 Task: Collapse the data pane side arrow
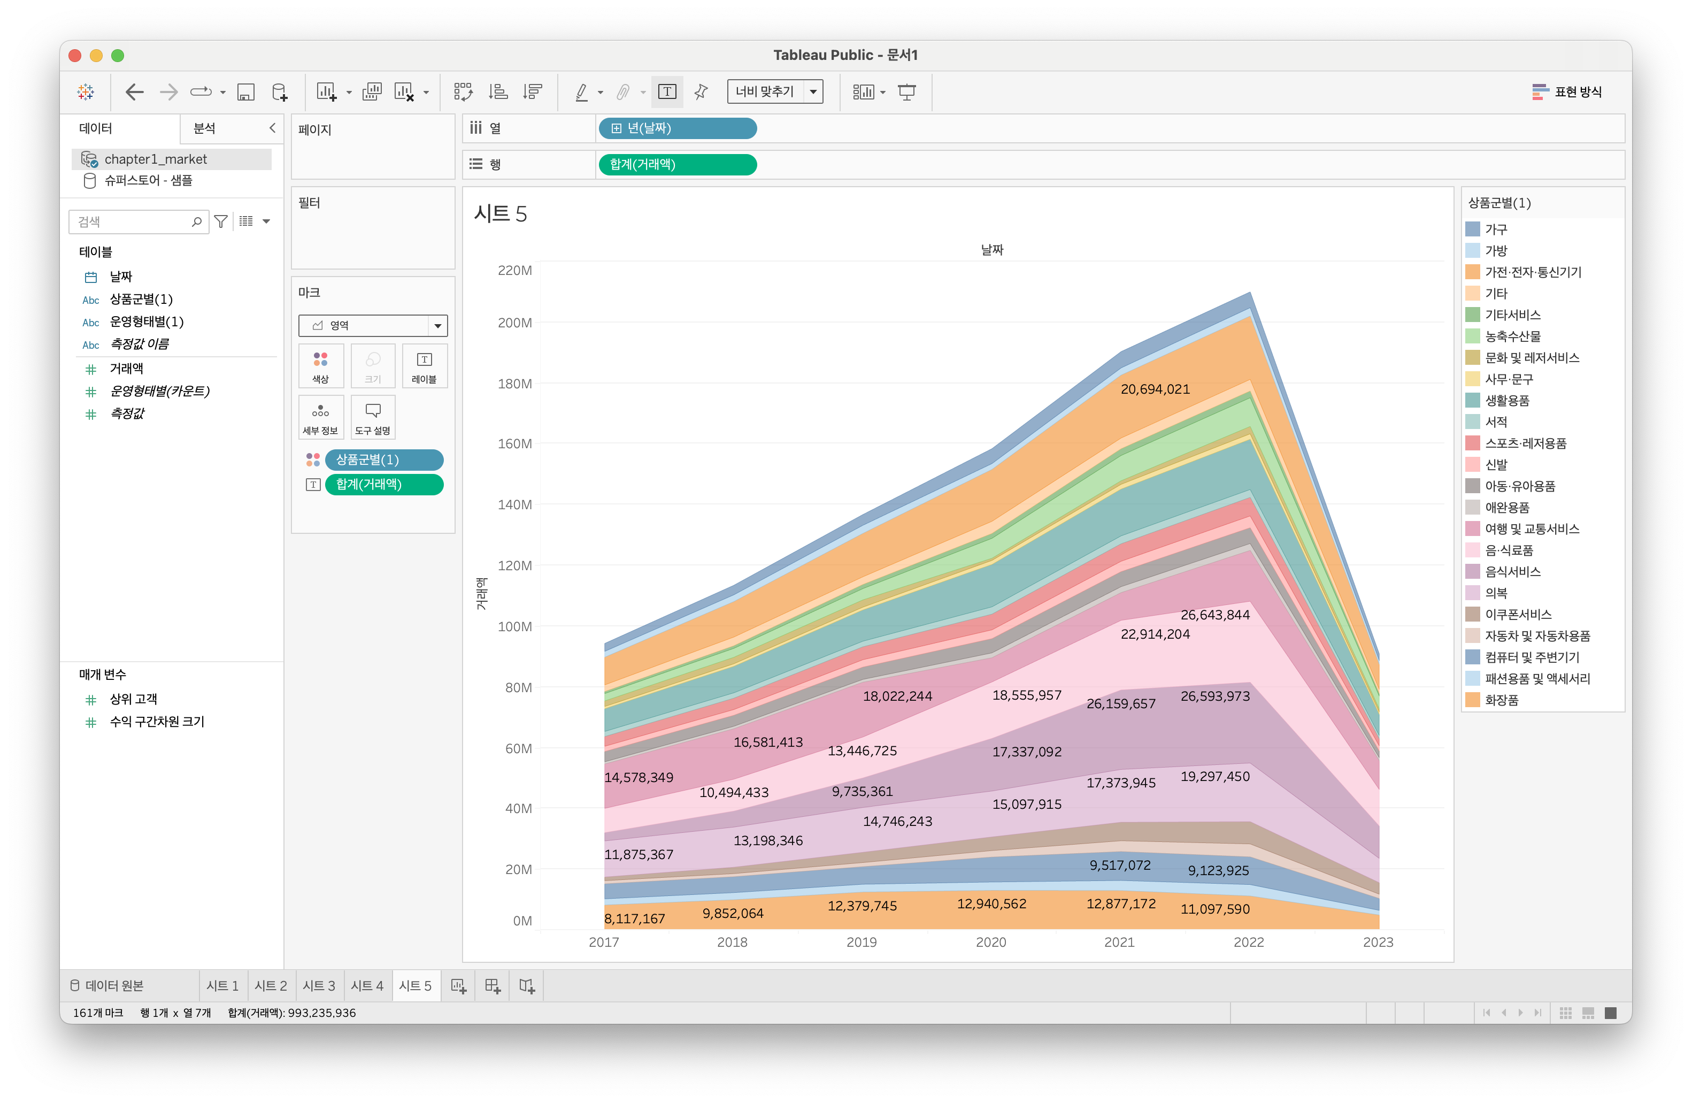(x=272, y=128)
